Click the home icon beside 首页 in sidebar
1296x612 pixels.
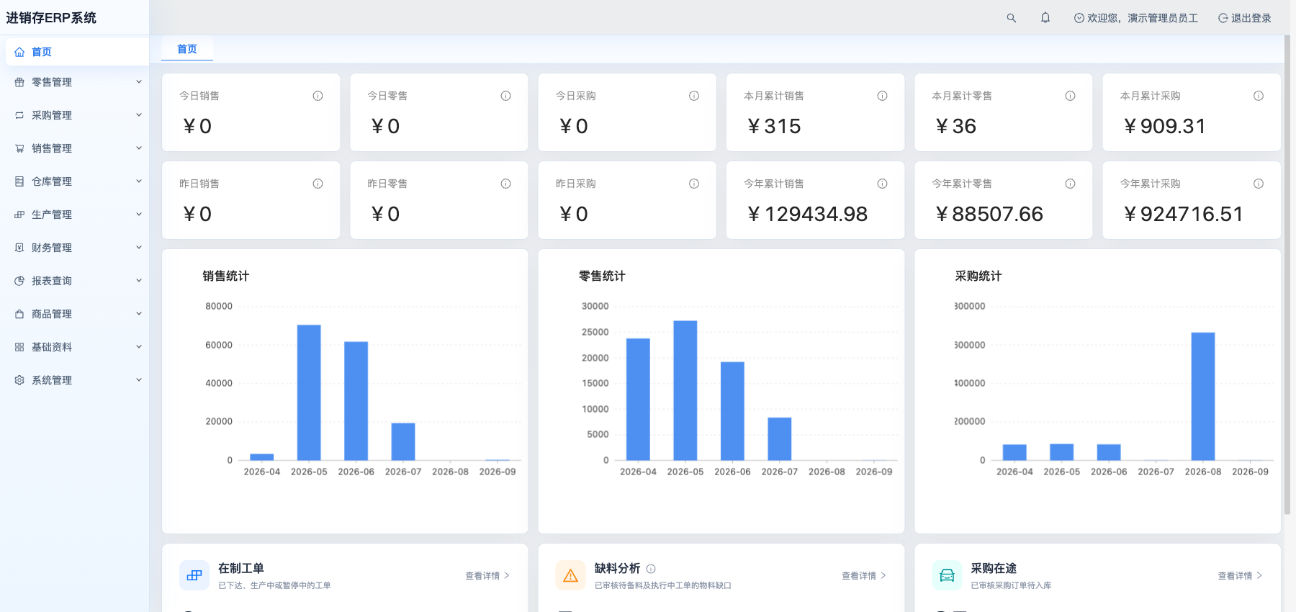coord(19,52)
